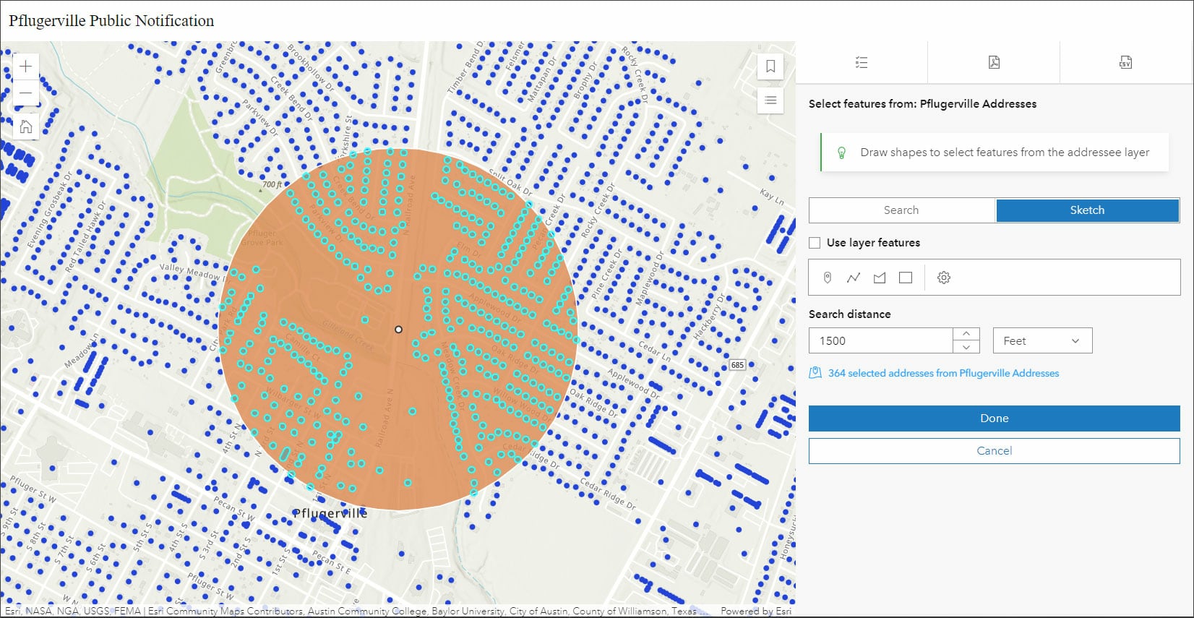
Task: Click the Cedar Ln street label
Action: pos(654,351)
